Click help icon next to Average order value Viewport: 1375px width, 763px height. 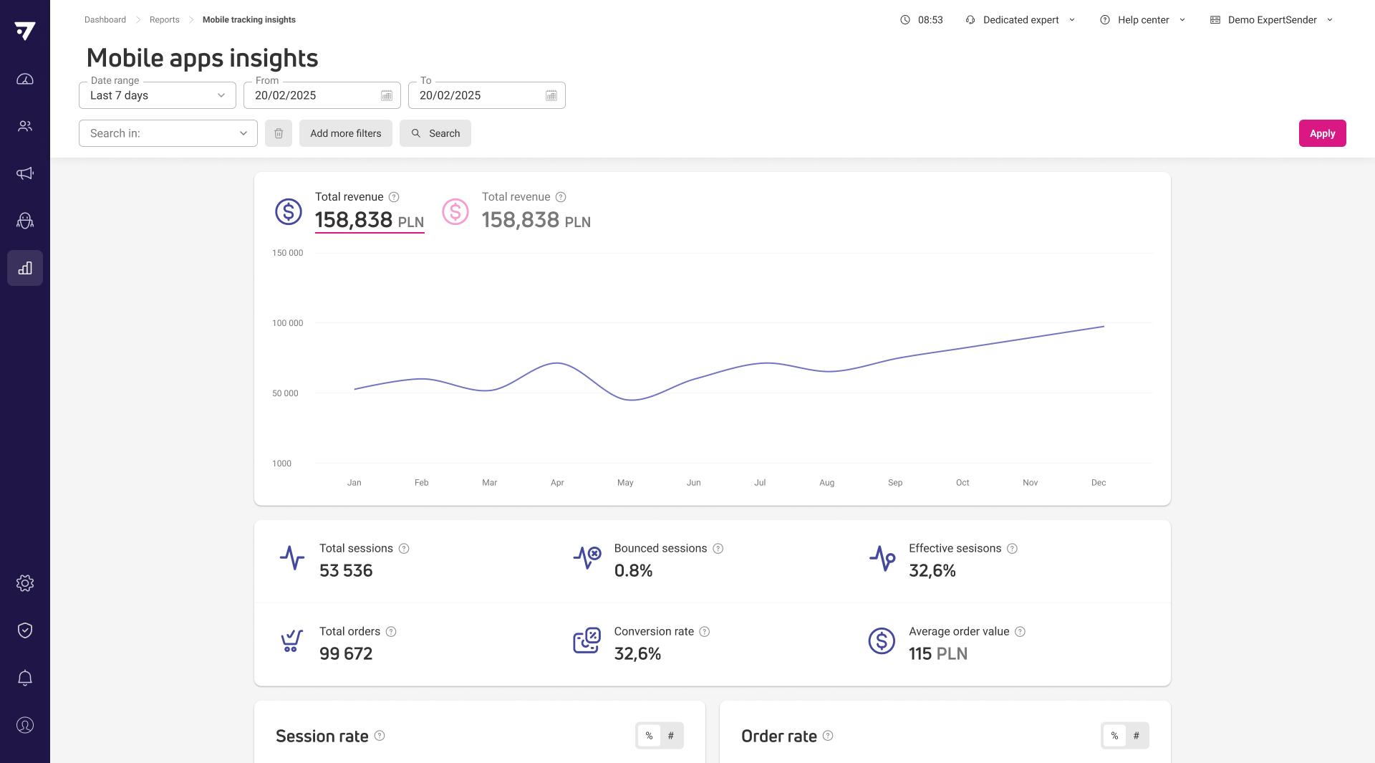tap(1021, 632)
